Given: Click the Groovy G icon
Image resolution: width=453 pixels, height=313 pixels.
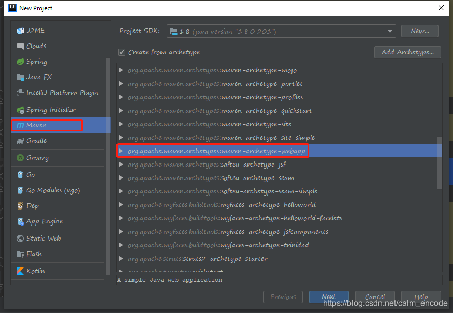Looking at the screenshot, I should point(20,158).
